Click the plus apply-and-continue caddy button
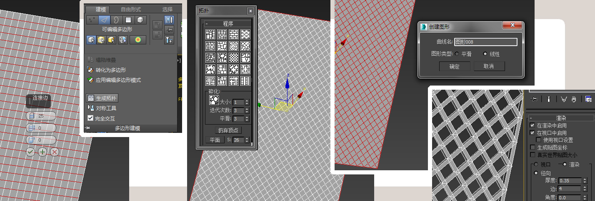This screenshot has height=201, width=595. (x=42, y=152)
